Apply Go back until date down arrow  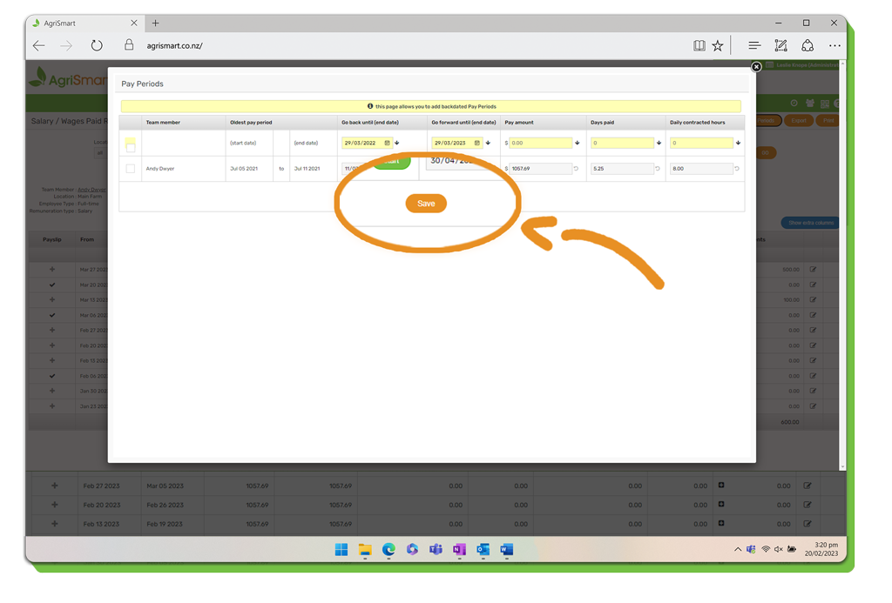[x=397, y=143]
